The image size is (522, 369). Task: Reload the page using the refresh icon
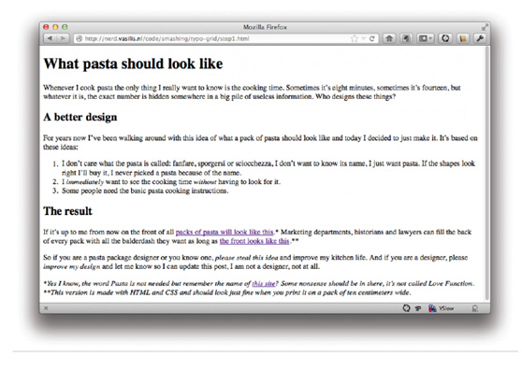372,38
